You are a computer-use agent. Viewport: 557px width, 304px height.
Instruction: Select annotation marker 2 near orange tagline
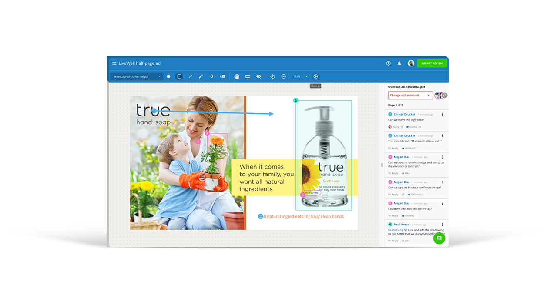coord(260,216)
